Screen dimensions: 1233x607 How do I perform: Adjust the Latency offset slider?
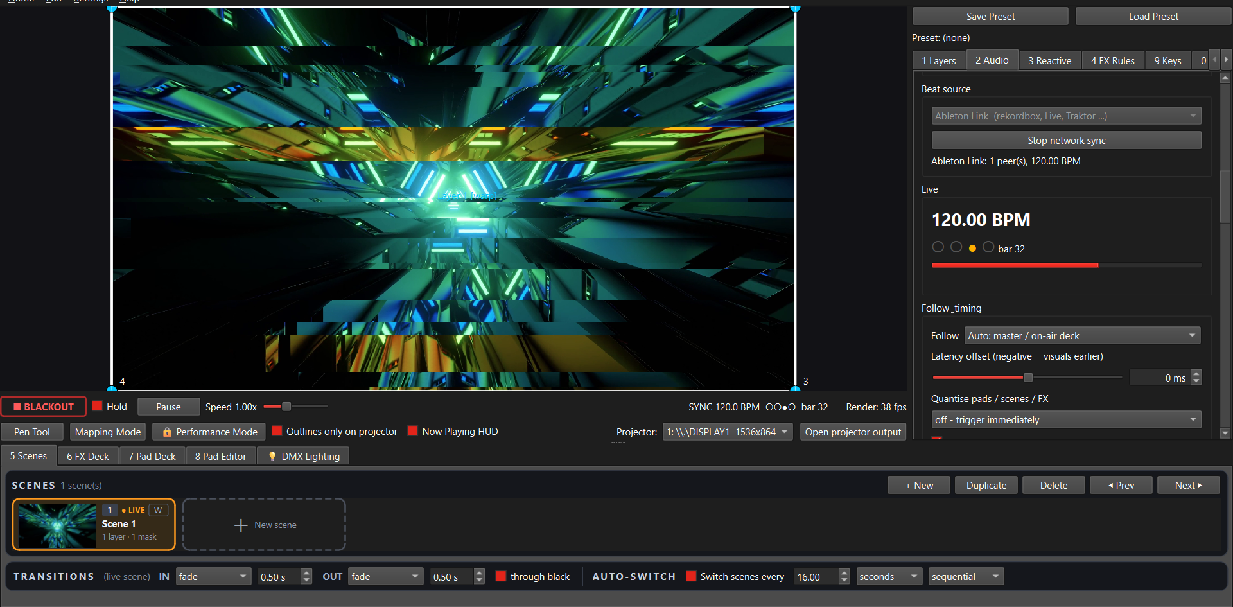click(x=1027, y=378)
